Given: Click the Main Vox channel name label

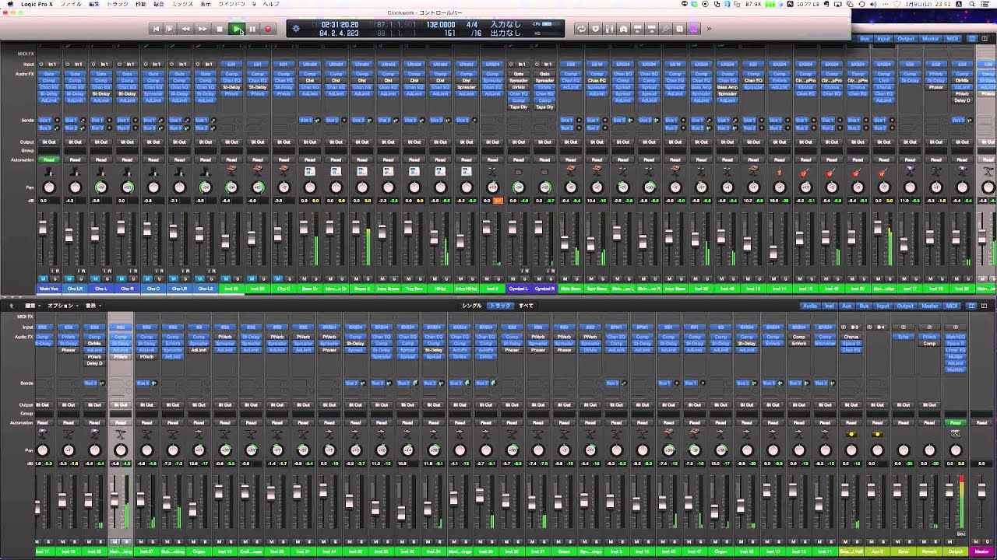Looking at the screenshot, I should pyautogui.click(x=49, y=289).
